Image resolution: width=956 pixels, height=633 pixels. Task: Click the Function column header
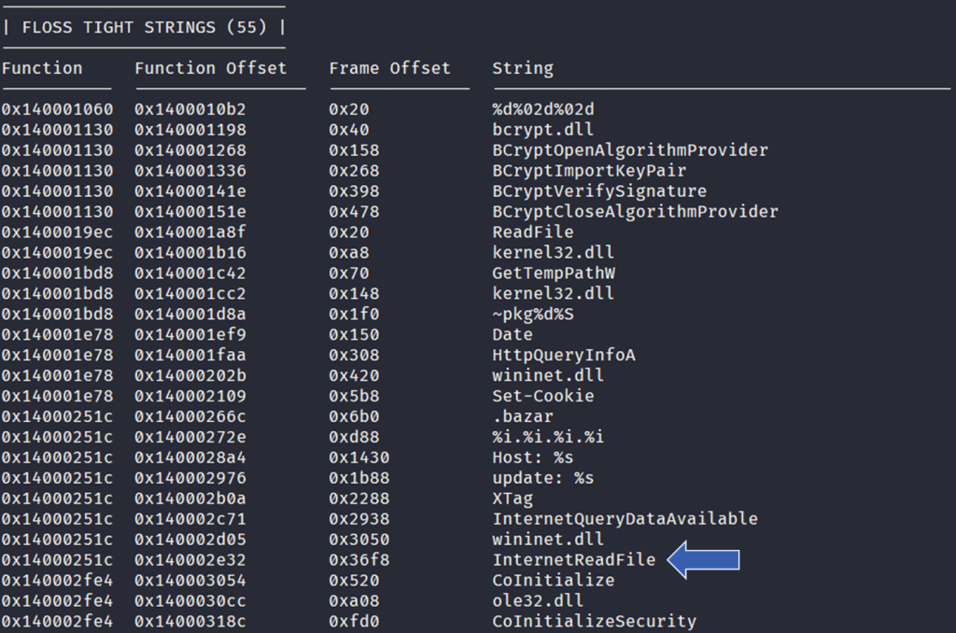pos(42,68)
